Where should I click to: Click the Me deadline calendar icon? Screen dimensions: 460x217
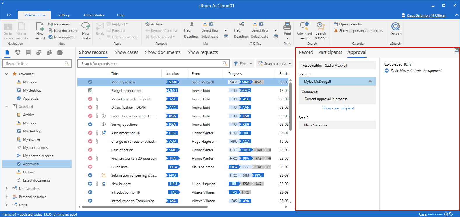tap(226, 37)
